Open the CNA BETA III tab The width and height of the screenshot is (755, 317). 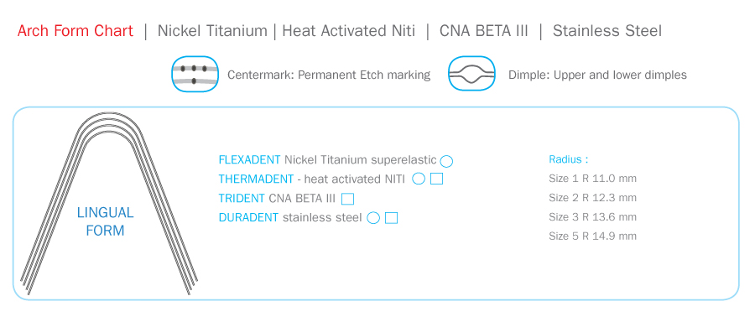(483, 31)
